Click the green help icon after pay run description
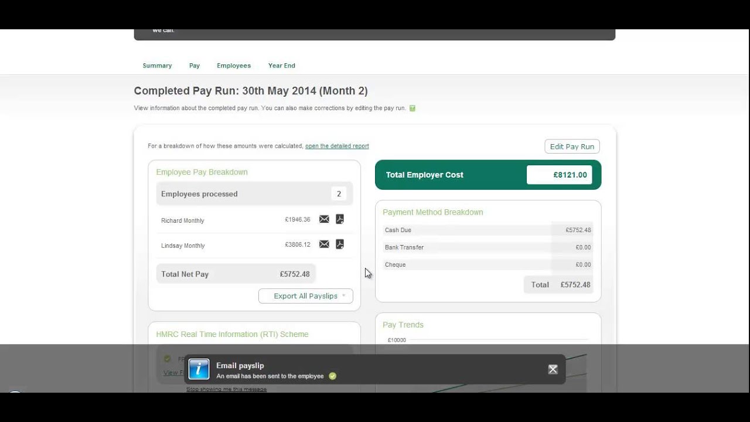The image size is (750, 422). click(x=412, y=108)
